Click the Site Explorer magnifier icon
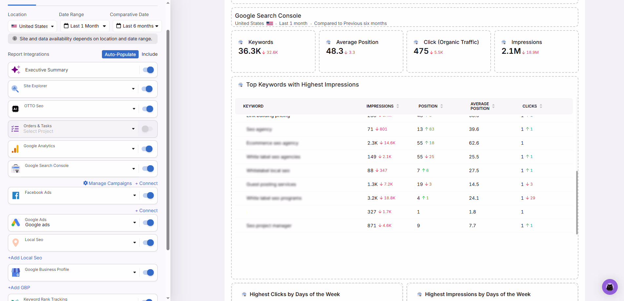 pyautogui.click(x=15, y=89)
